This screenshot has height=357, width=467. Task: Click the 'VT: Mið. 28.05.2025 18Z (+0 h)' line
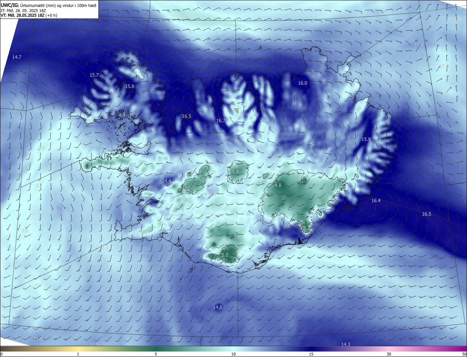pos(29,15)
